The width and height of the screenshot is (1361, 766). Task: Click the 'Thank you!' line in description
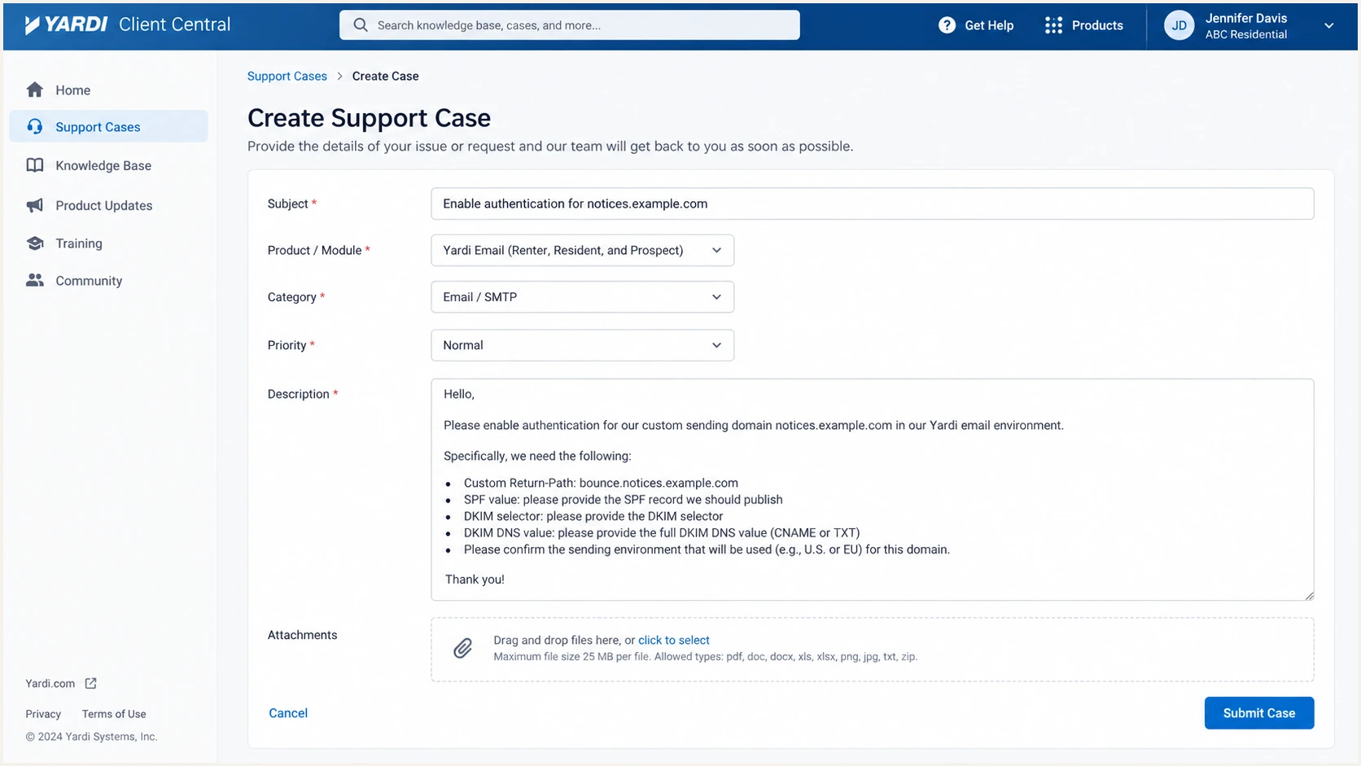(475, 580)
